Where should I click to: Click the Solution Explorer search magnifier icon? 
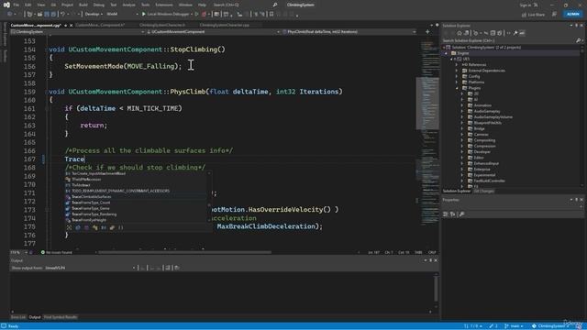(578, 40)
